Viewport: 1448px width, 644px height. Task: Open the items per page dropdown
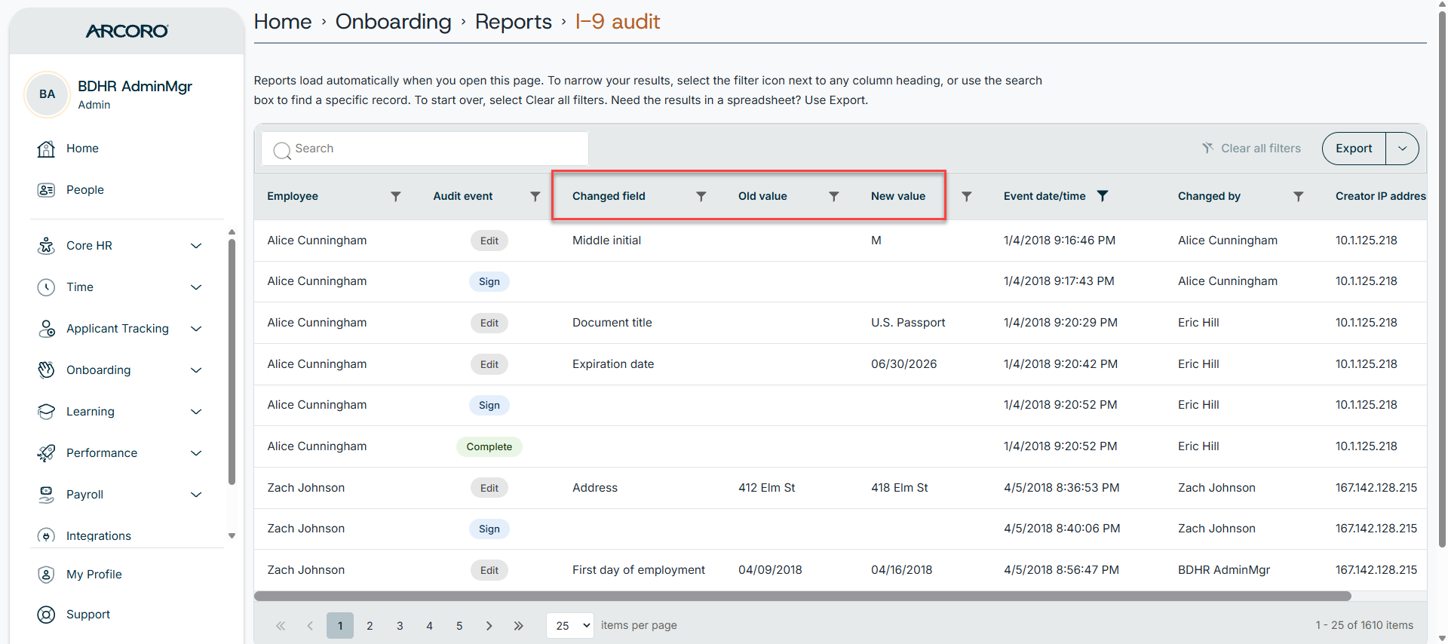coord(570,626)
